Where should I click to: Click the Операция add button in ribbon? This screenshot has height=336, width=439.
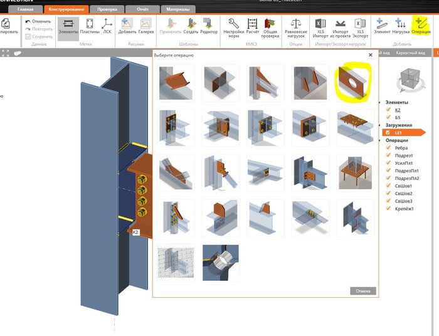coord(421,26)
